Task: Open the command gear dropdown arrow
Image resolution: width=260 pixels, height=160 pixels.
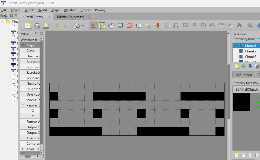Action: tap(82, 26)
